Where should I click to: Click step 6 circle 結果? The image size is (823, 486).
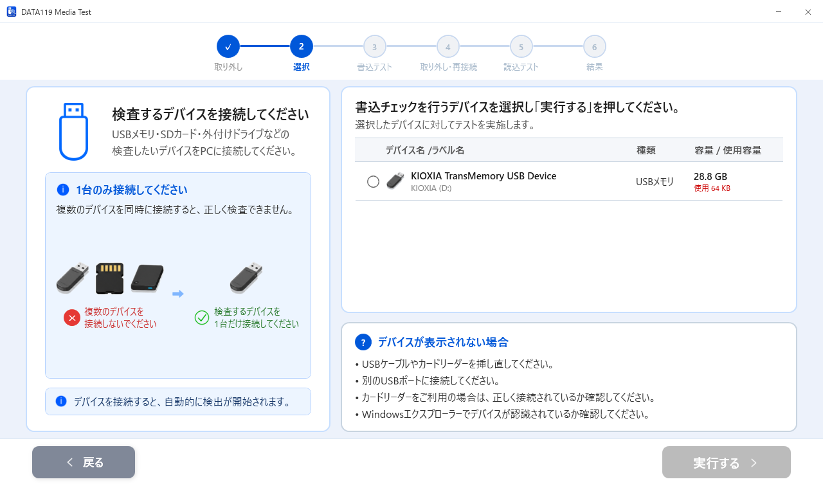tap(595, 47)
